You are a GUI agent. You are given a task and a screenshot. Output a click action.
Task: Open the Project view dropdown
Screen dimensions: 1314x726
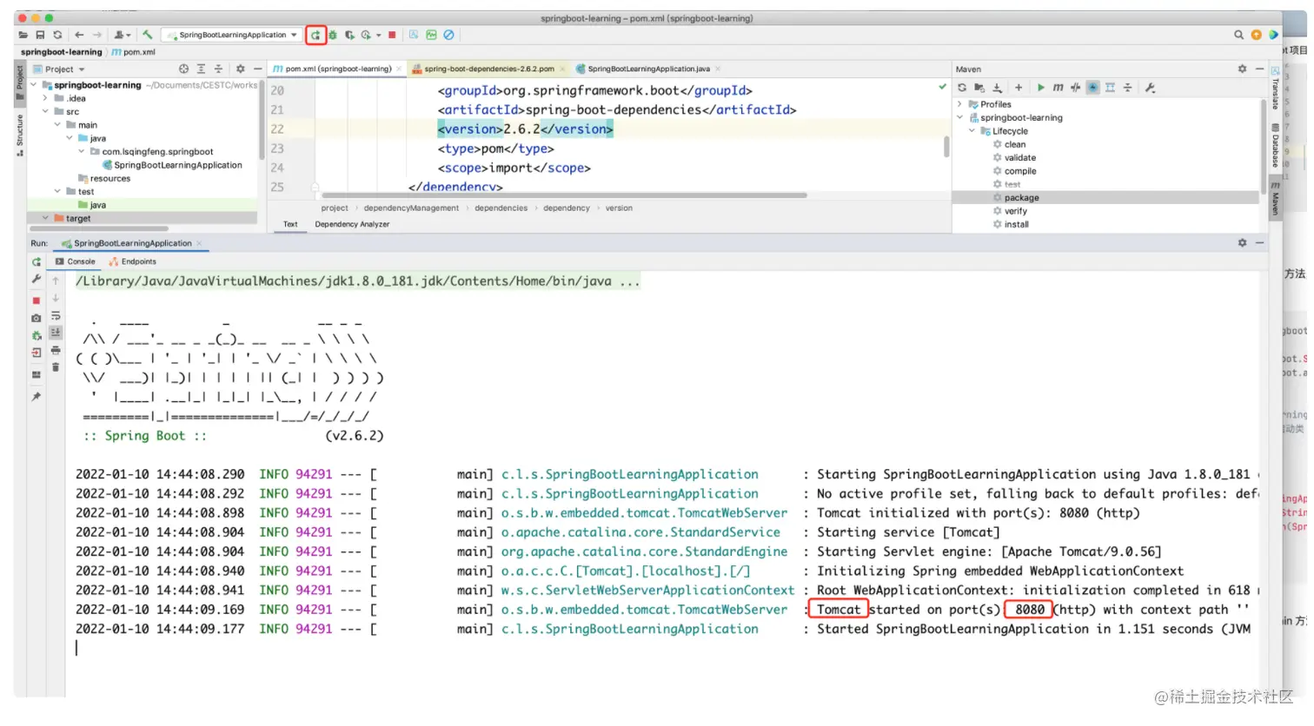click(59, 69)
